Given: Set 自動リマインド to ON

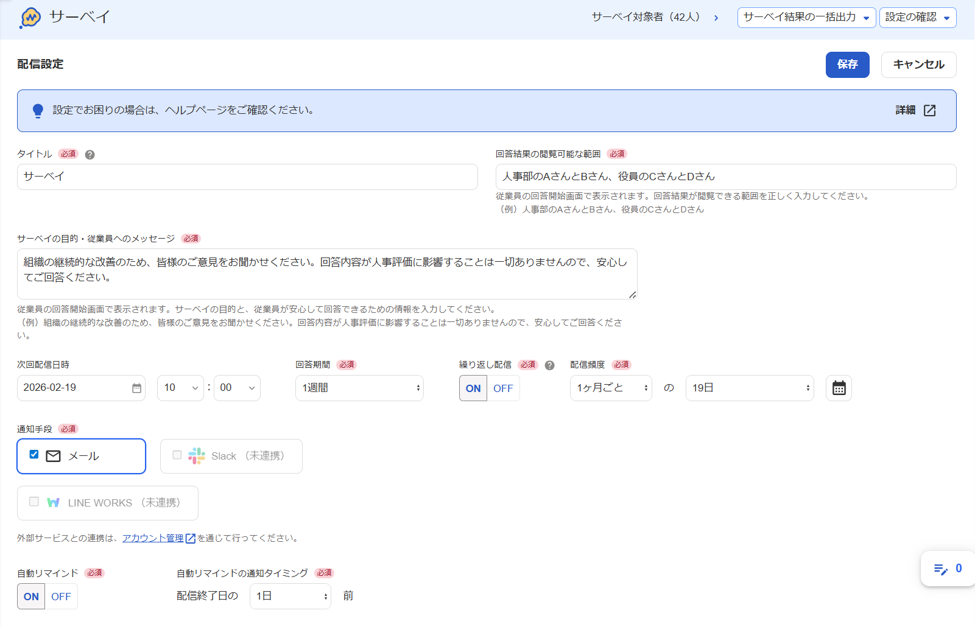Looking at the screenshot, I should [x=31, y=597].
